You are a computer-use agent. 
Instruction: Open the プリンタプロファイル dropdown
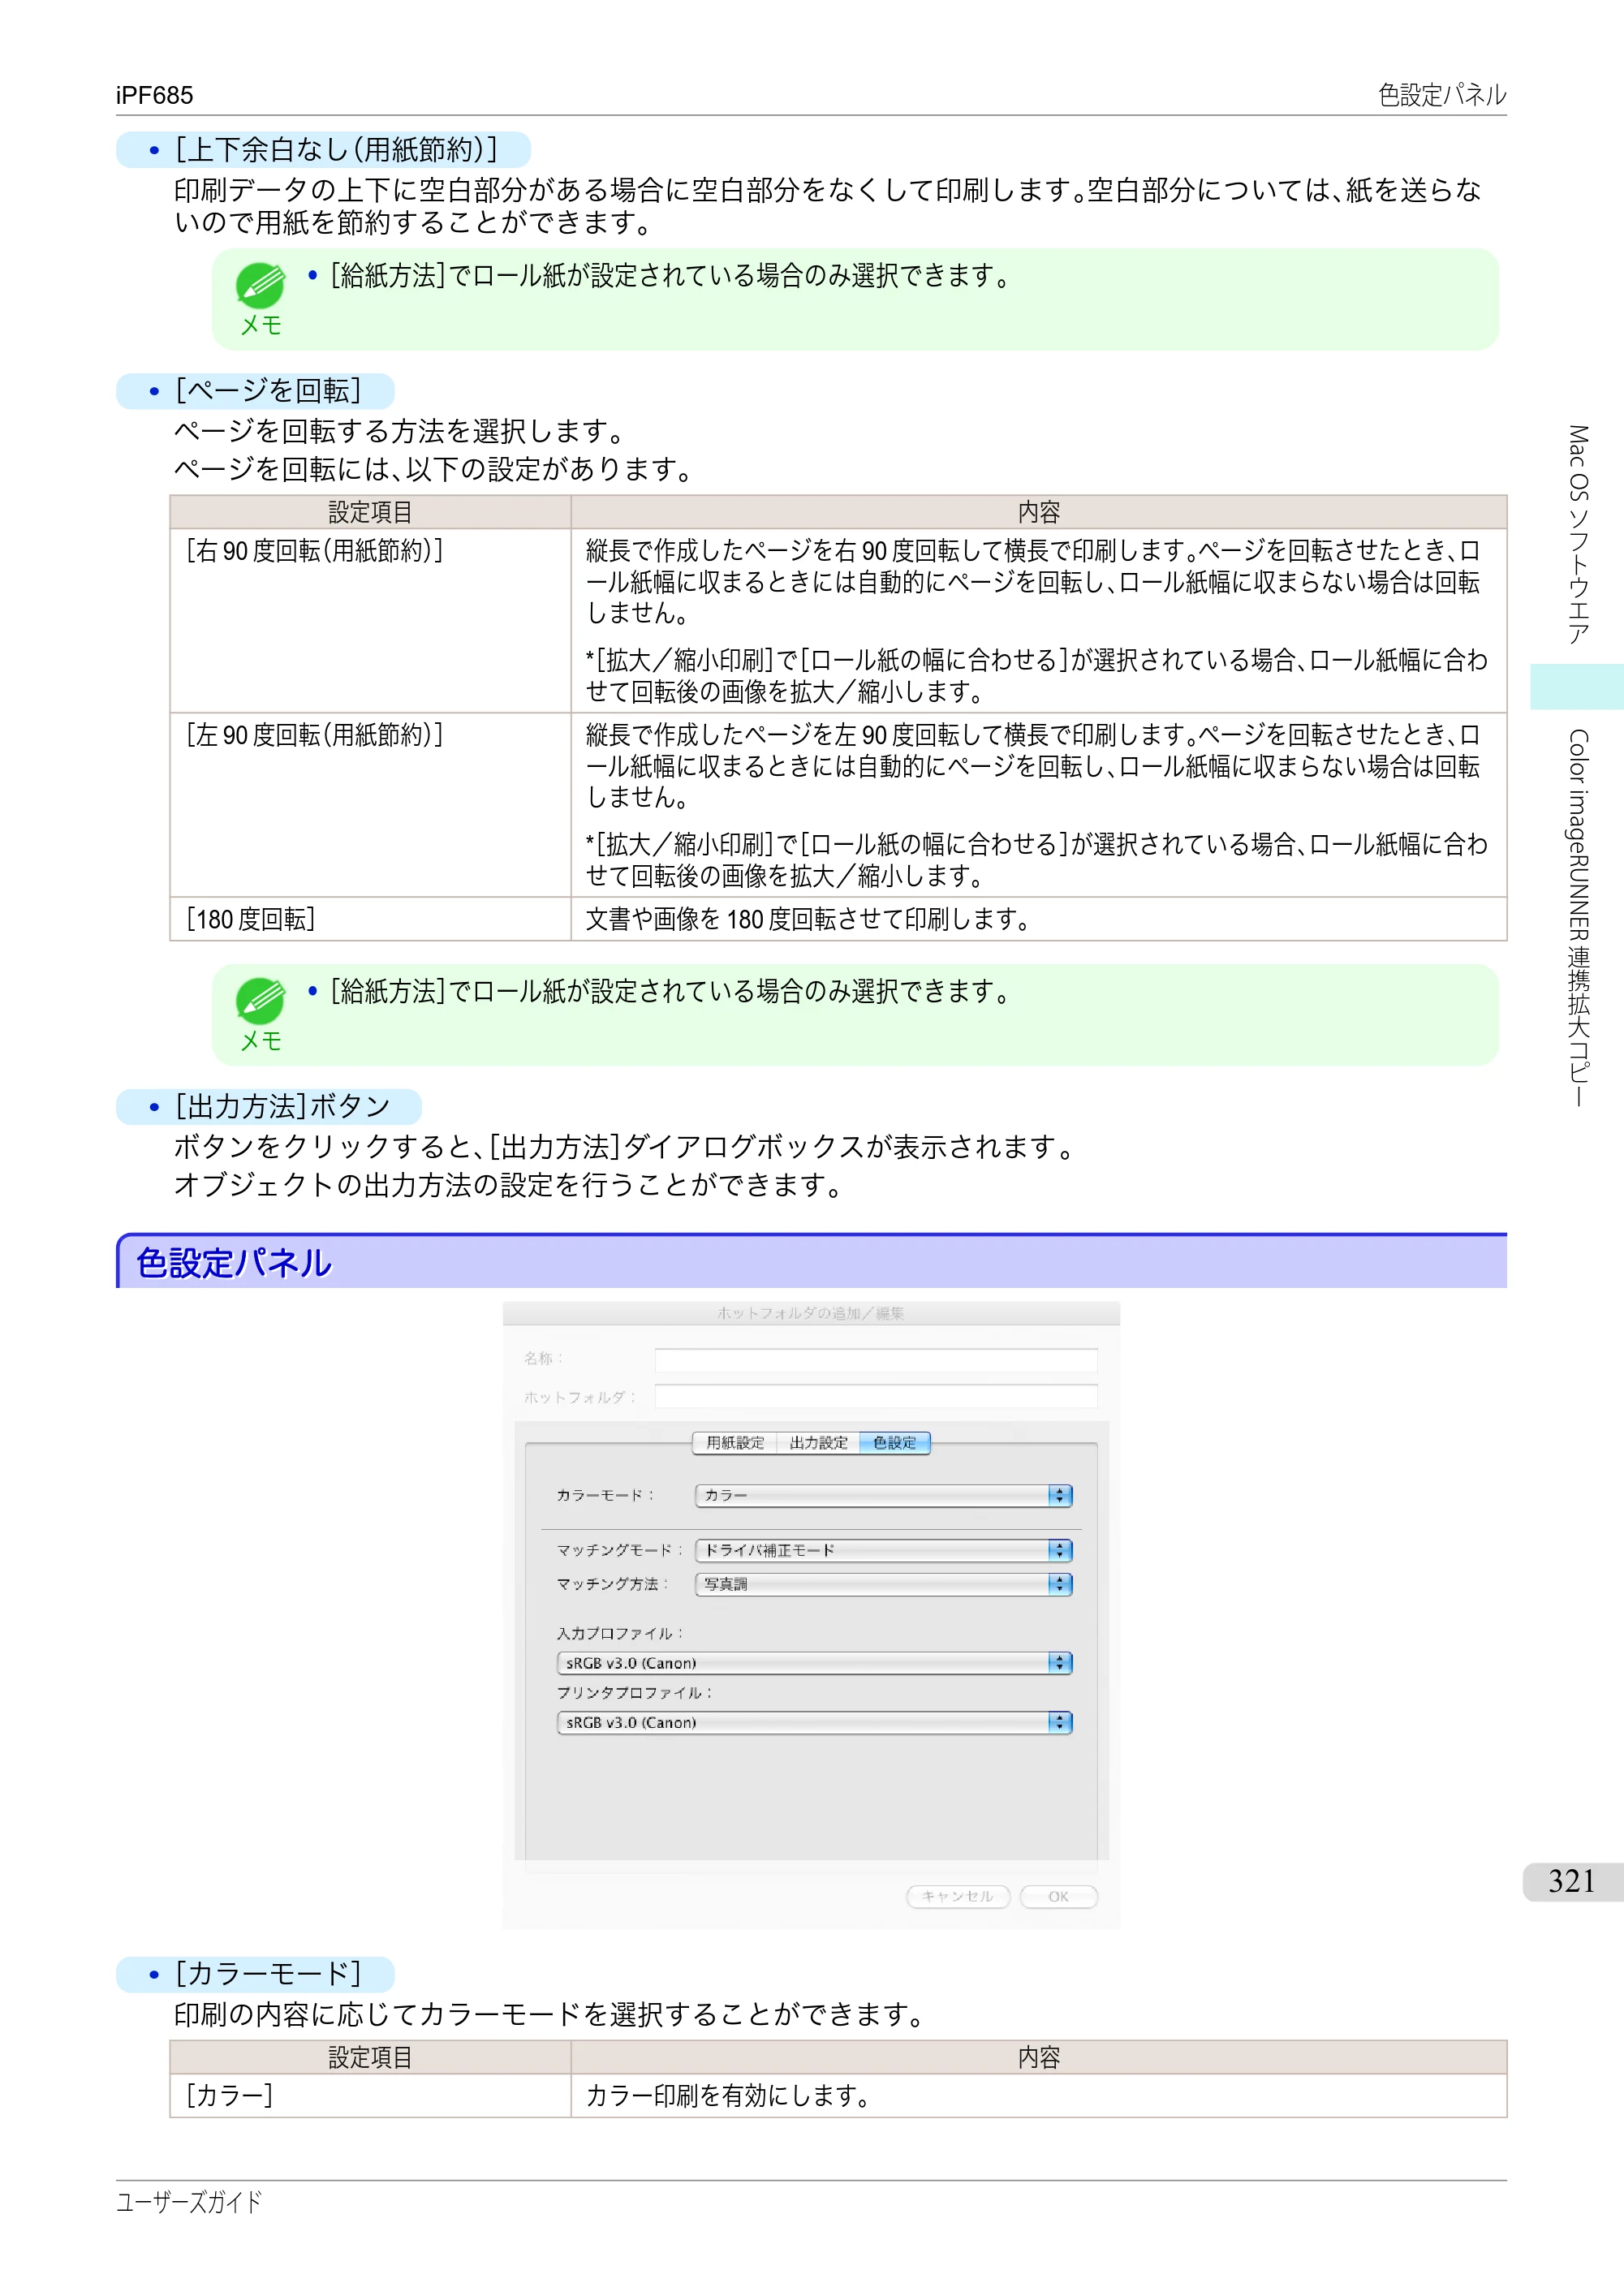(x=814, y=1722)
